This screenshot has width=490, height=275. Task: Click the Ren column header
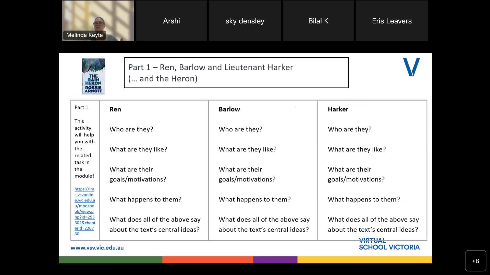(115, 109)
